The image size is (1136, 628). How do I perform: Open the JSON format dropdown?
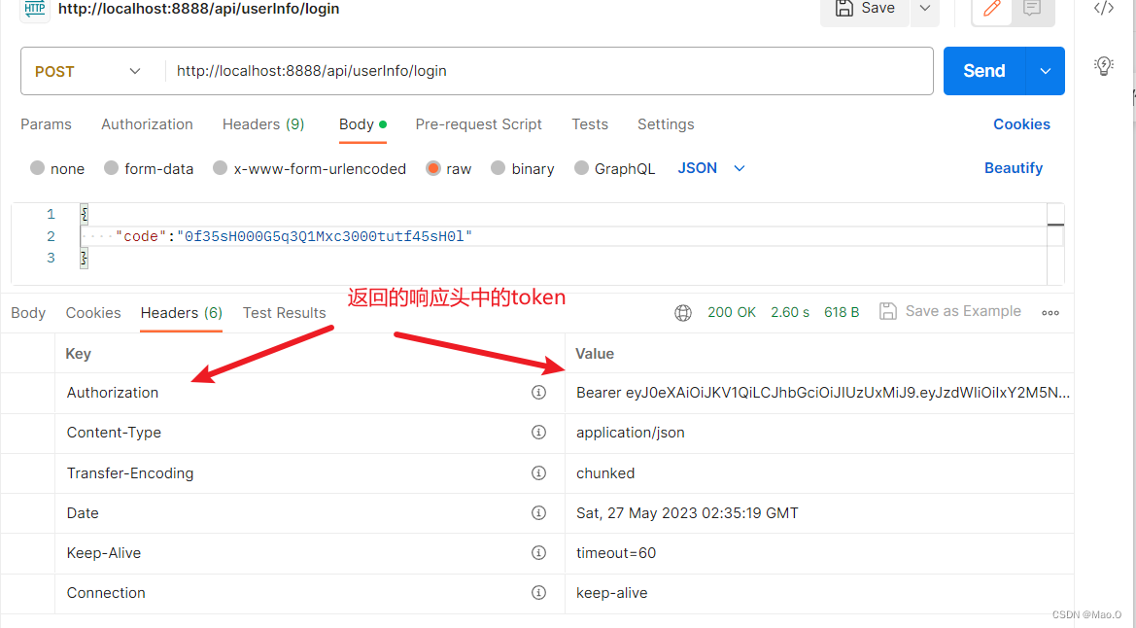pos(710,168)
